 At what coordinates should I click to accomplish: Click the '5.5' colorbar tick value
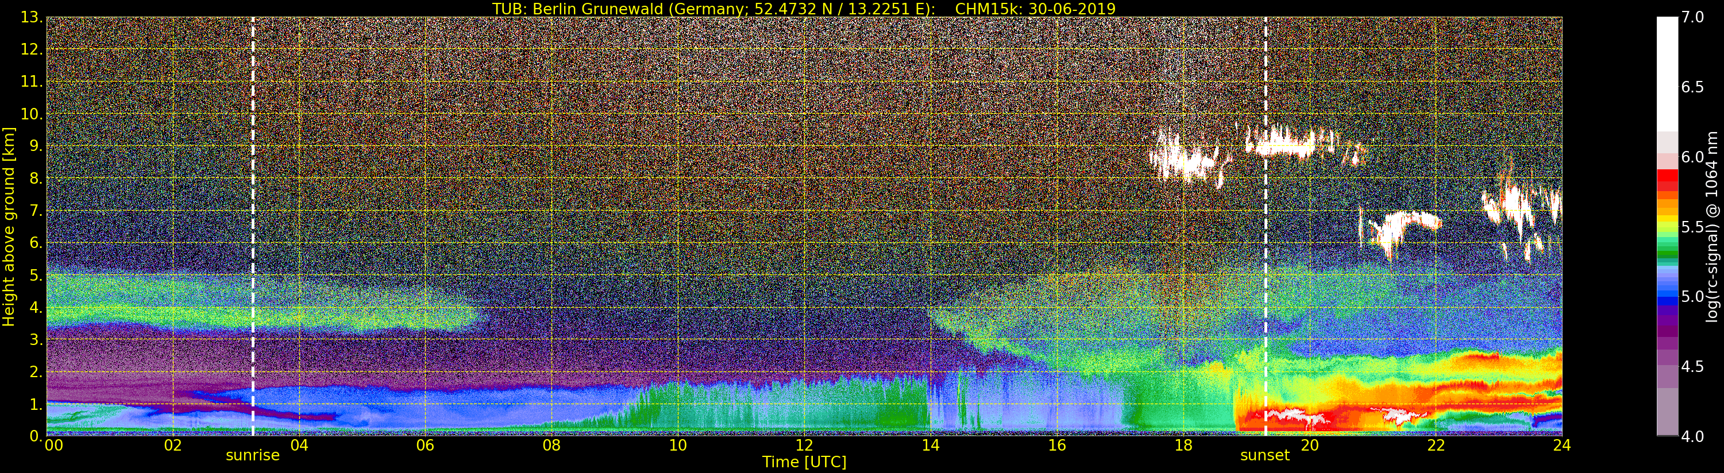tap(1692, 227)
